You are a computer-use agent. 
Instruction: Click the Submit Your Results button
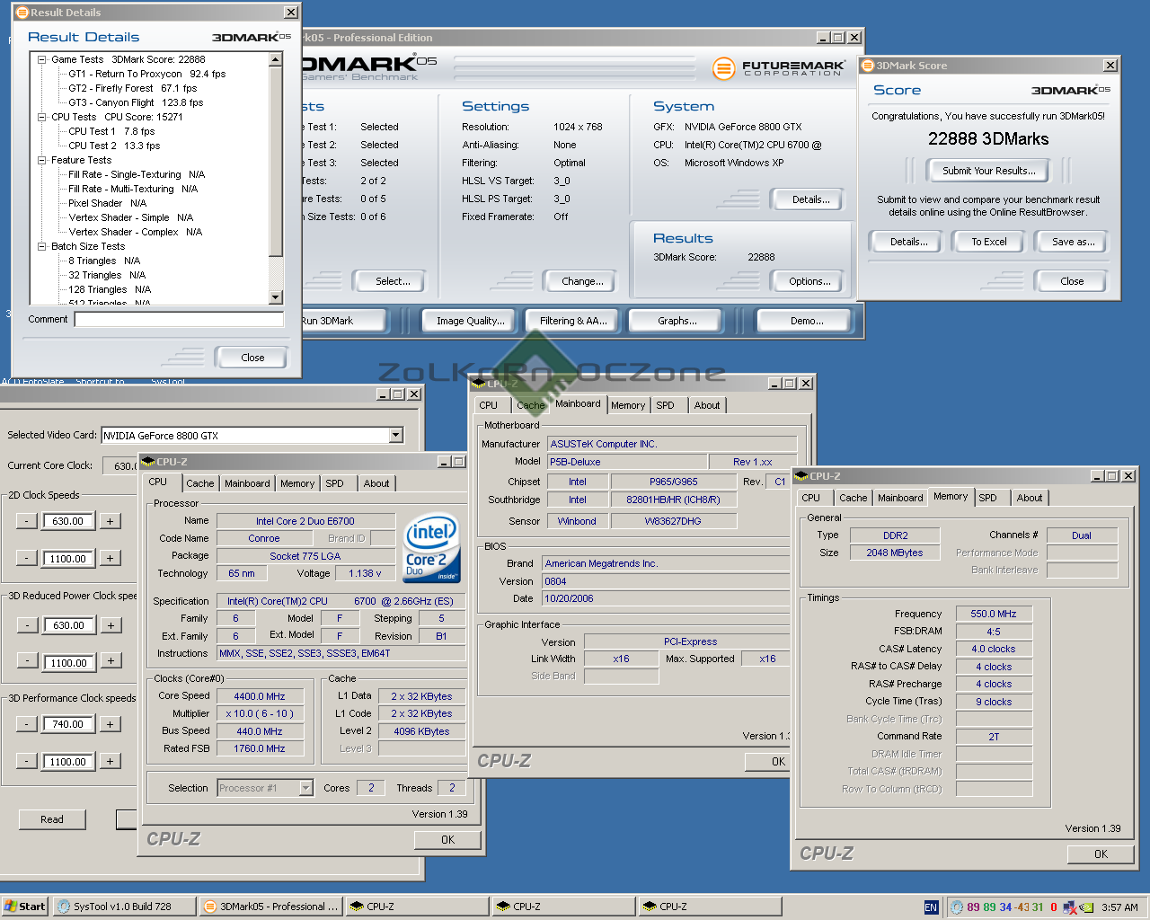[x=988, y=171]
